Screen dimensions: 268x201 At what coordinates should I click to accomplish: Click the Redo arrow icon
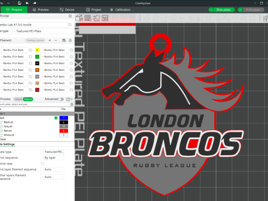pyautogui.click(x=35, y=3)
